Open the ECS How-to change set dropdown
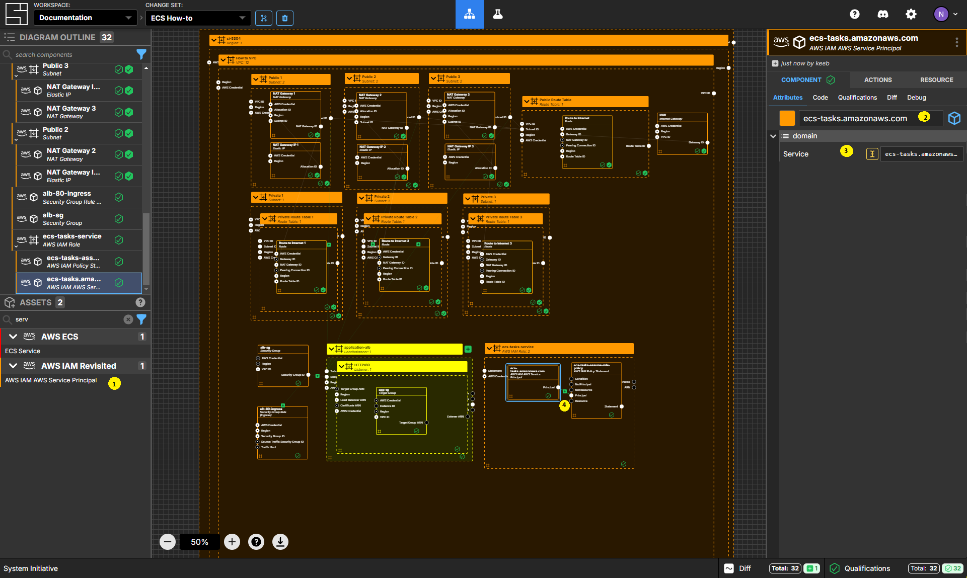 point(198,18)
